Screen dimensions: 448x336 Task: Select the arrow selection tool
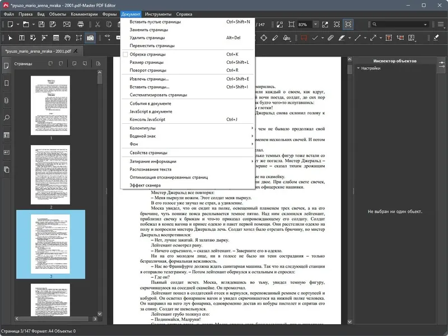point(10,38)
